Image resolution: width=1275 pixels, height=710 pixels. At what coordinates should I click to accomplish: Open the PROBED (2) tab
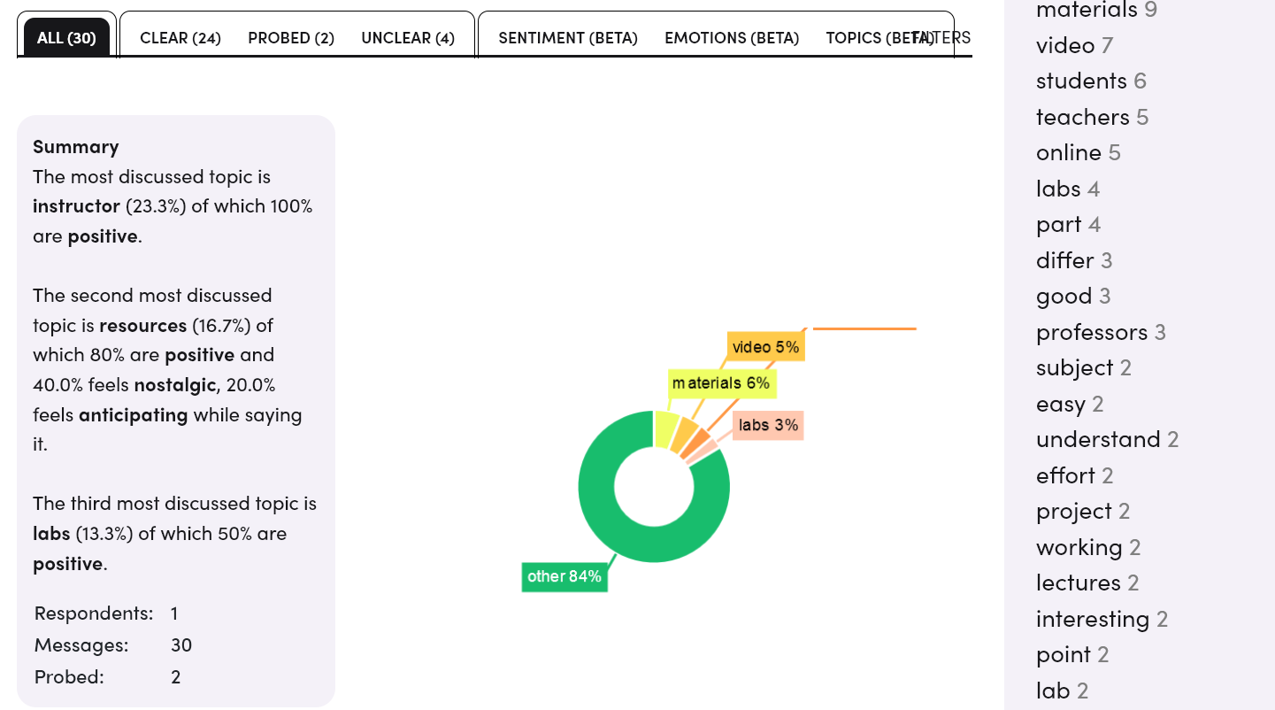tap(291, 38)
